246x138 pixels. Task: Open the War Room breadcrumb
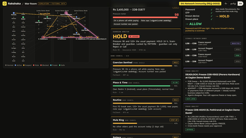pos(31,3)
